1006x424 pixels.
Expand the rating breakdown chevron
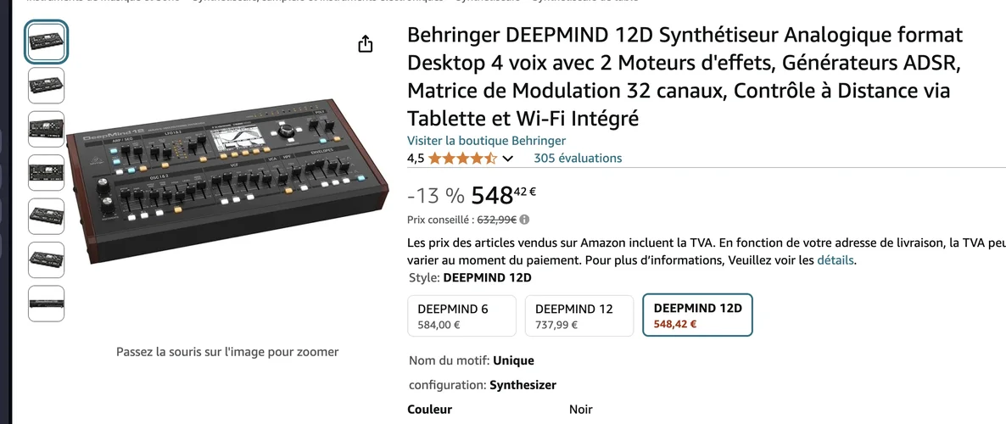pyautogui.click(x=508, y=159)
